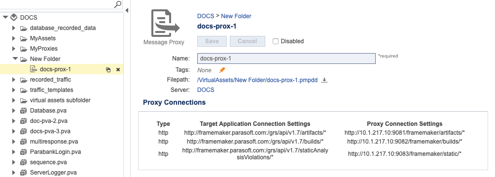Click the search magnifier icon

click(x=117, y=4)
